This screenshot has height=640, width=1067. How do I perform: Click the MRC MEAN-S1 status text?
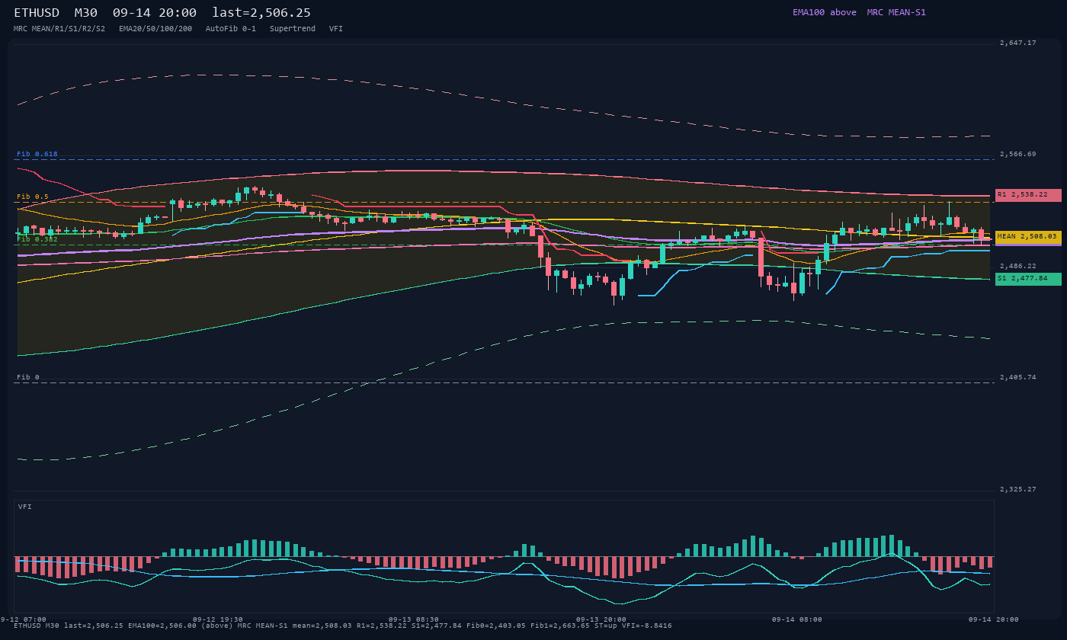[x=896, y=12]
